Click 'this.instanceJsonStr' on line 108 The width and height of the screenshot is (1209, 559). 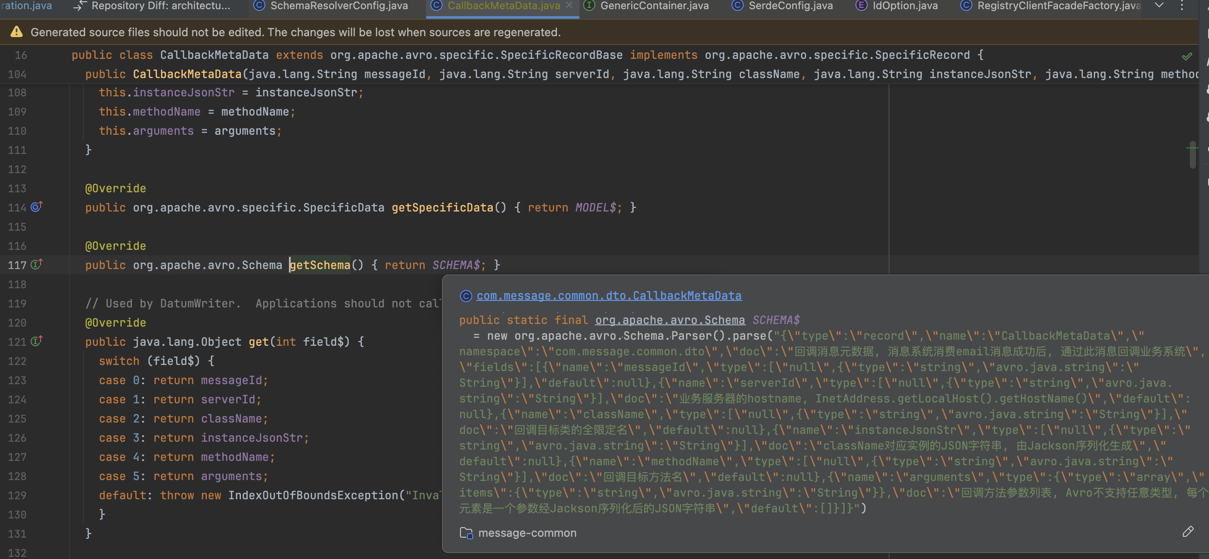pyautogui.click(x=167, y=92)
